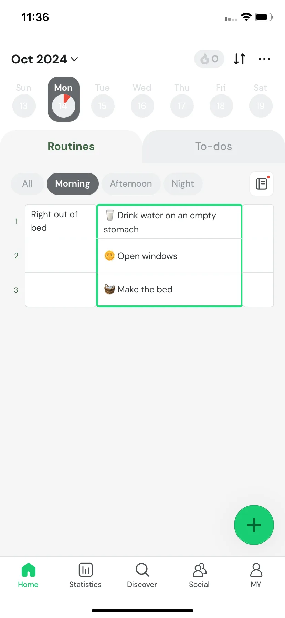The image size is (285, 618).
Task: Open the MY profile tab
Action: pyautogui.click(x=256, y=576)
